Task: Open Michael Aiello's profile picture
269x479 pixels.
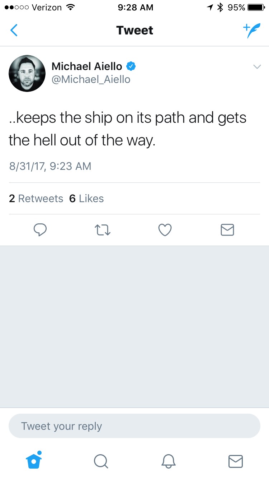Action: point(27,73)
